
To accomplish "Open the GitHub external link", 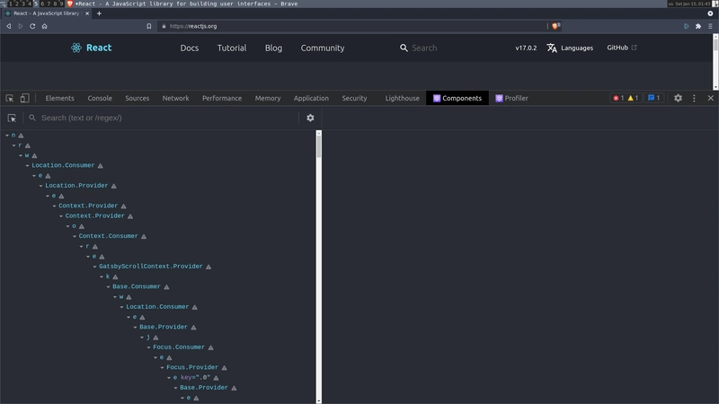I will coord(622,48).
